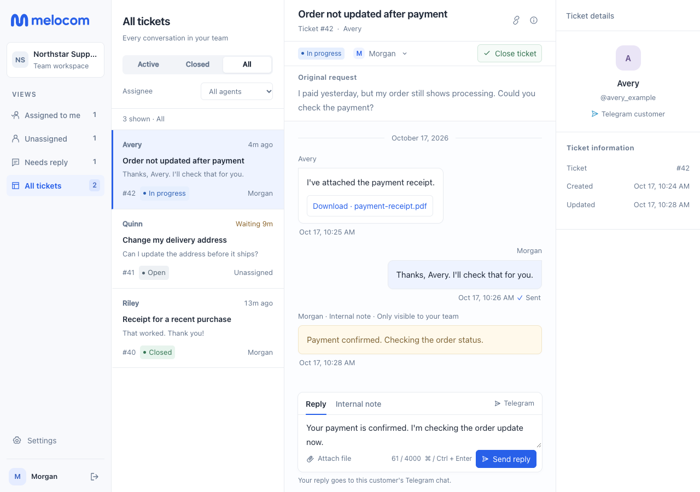Image resolution: width=700 pixels, height=492 pixels.
Task: Click the Telegram plane icon in composer
Action: click(498, 403)
